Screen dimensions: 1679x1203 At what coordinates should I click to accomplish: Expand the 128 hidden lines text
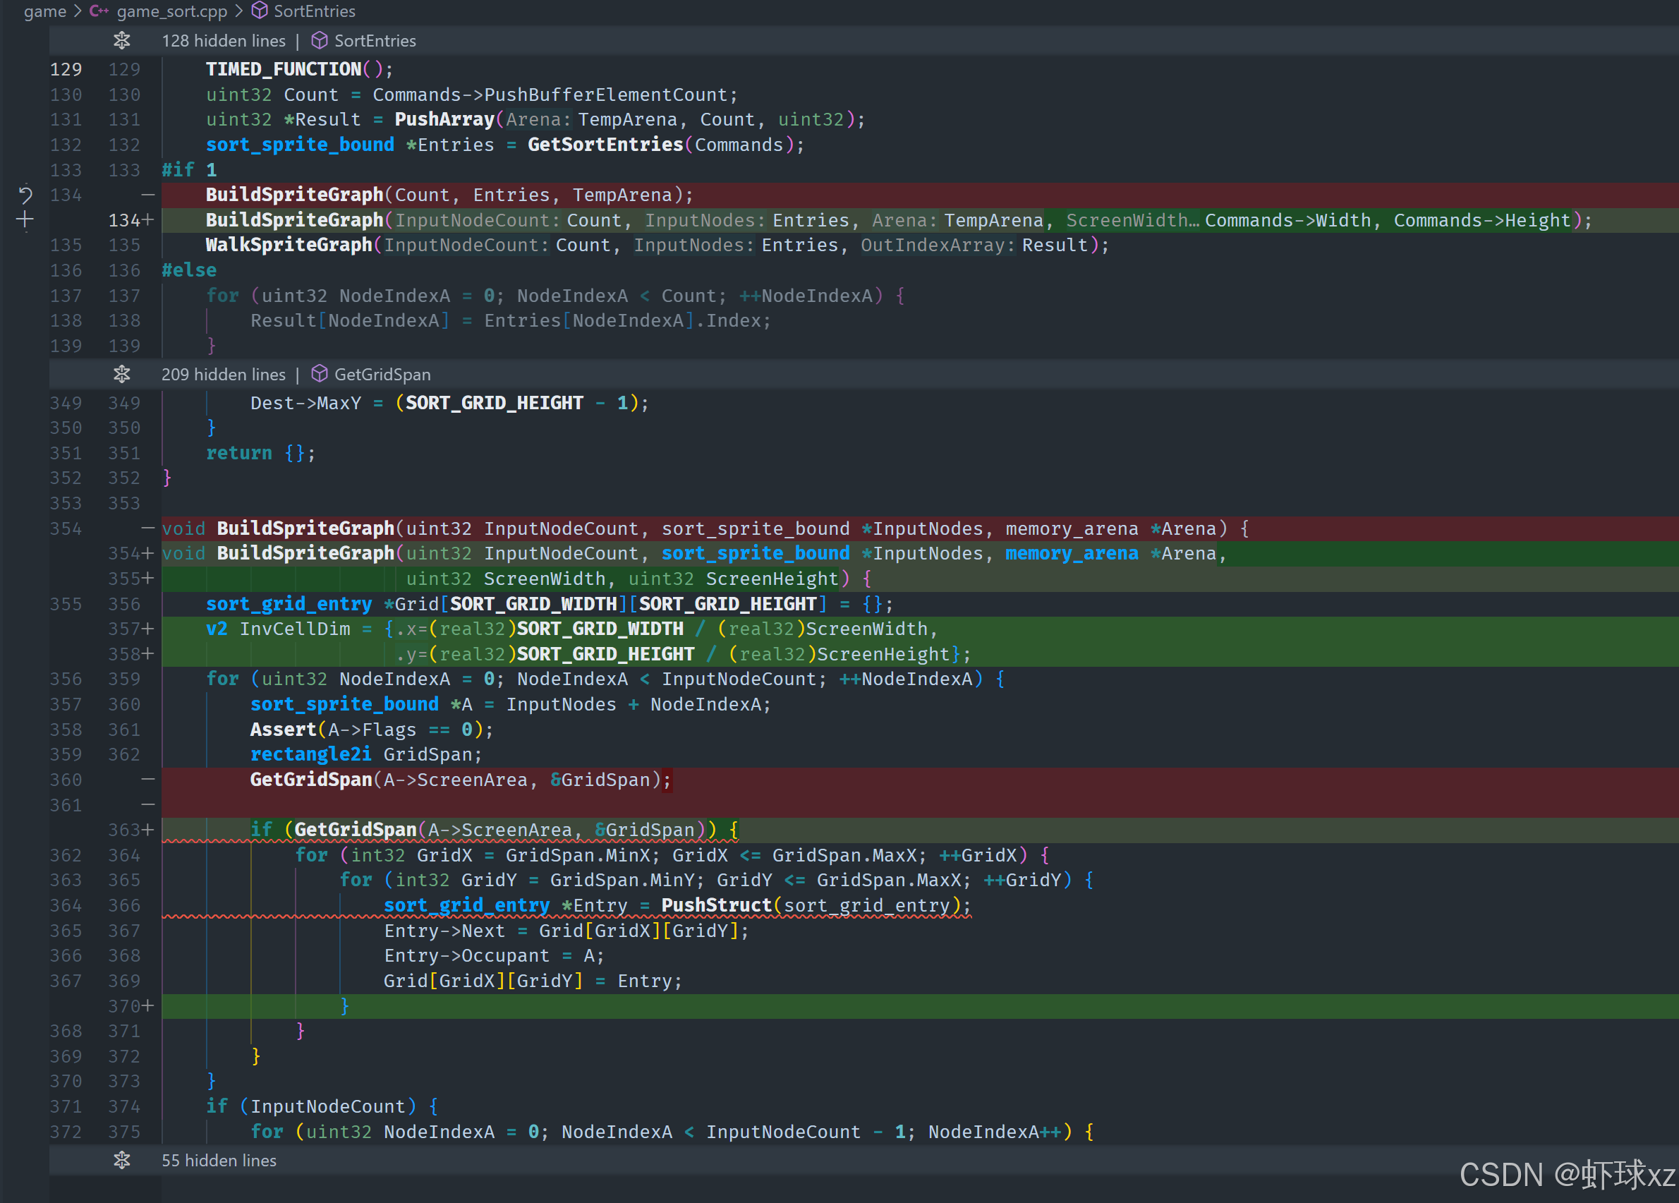click(x=224, y=41)
